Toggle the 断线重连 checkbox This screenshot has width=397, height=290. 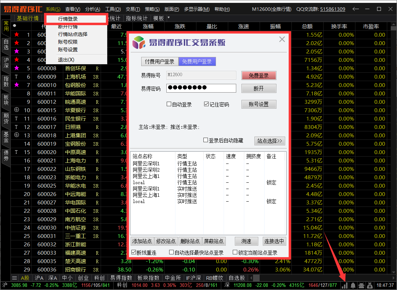coord(134,252)
